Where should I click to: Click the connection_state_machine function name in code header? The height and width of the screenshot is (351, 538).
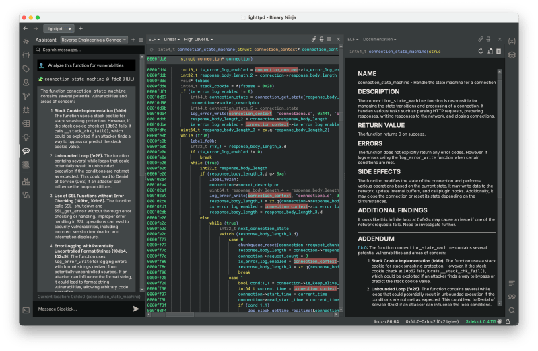207,50
